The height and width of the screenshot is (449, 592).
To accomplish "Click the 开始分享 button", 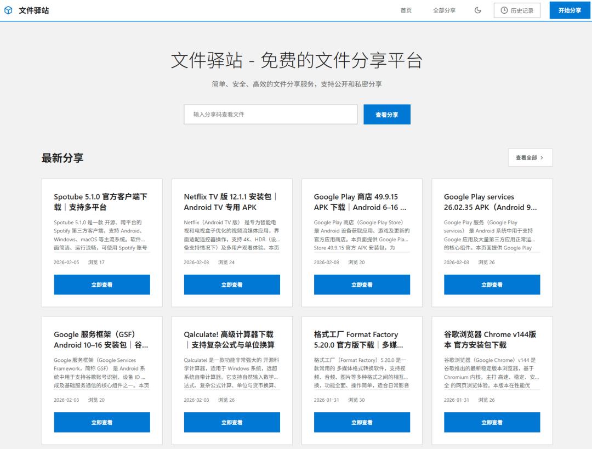I will point(570,10).
